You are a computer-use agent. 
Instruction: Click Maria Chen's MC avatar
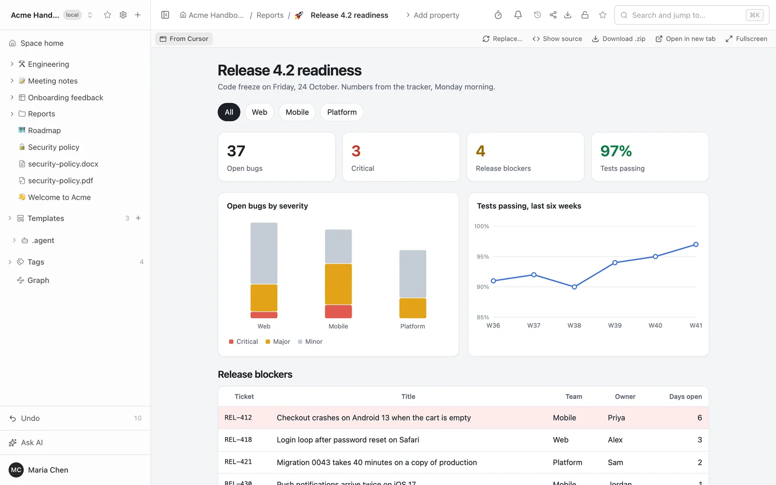pos(16,470)
